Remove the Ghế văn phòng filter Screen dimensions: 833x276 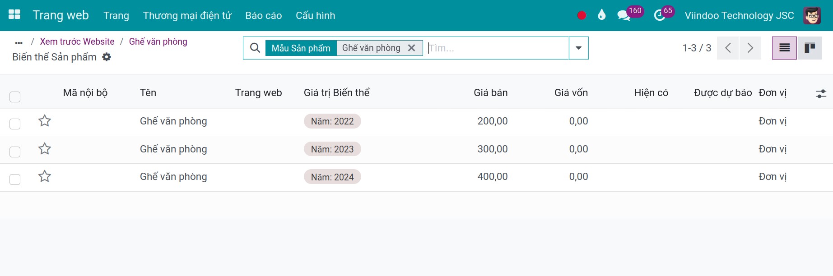click(x=411, y=48)
